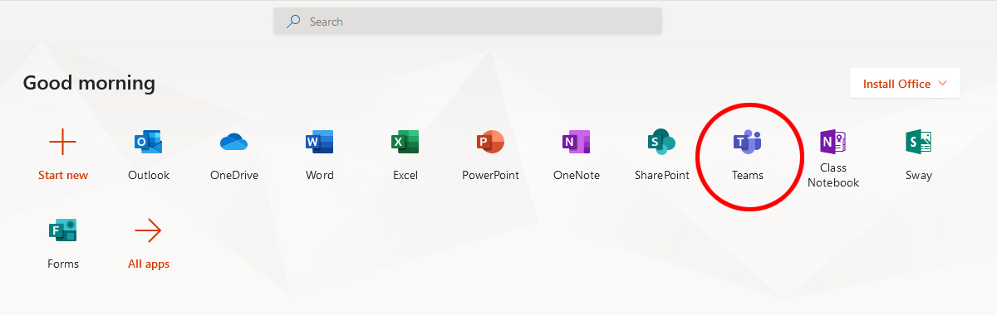
Task: Open the PowerPoint app icon
Action: 490,142
